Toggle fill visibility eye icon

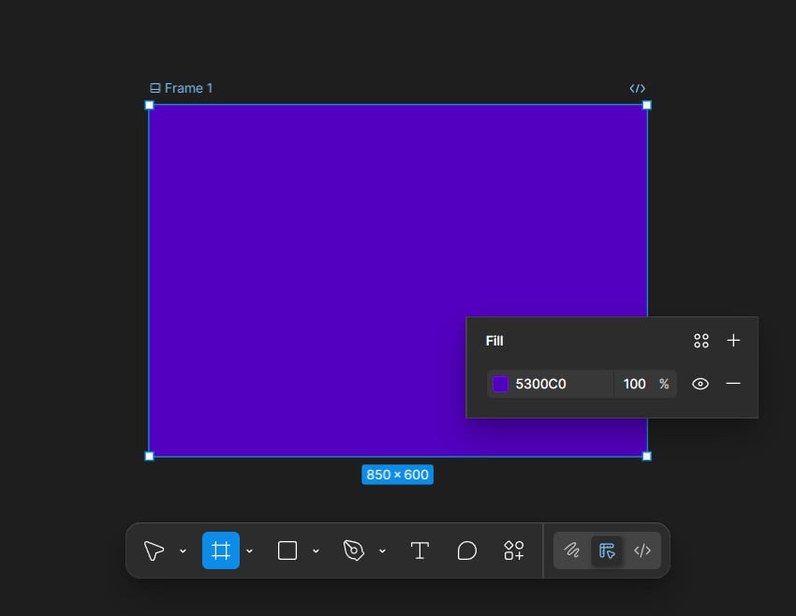pos(700,384)
